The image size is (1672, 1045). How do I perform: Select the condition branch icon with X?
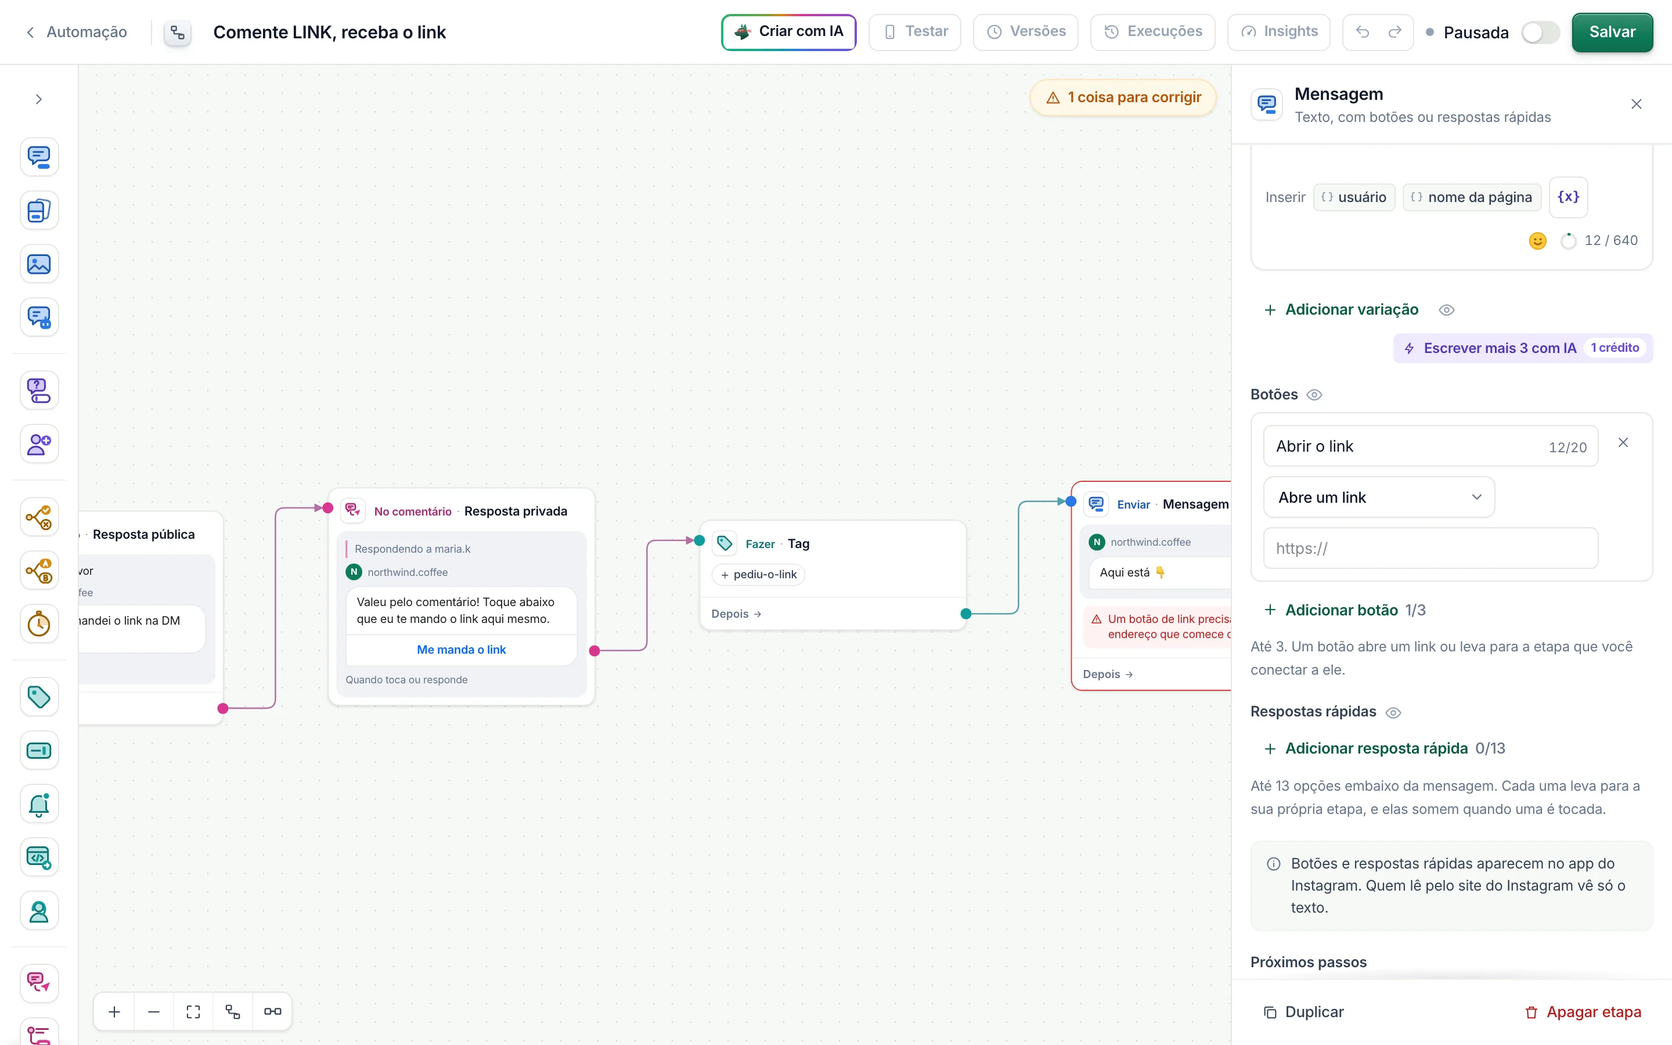[39, 517]
